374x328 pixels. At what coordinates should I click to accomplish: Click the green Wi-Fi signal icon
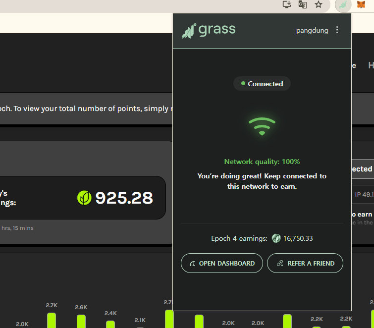(262, 126)
